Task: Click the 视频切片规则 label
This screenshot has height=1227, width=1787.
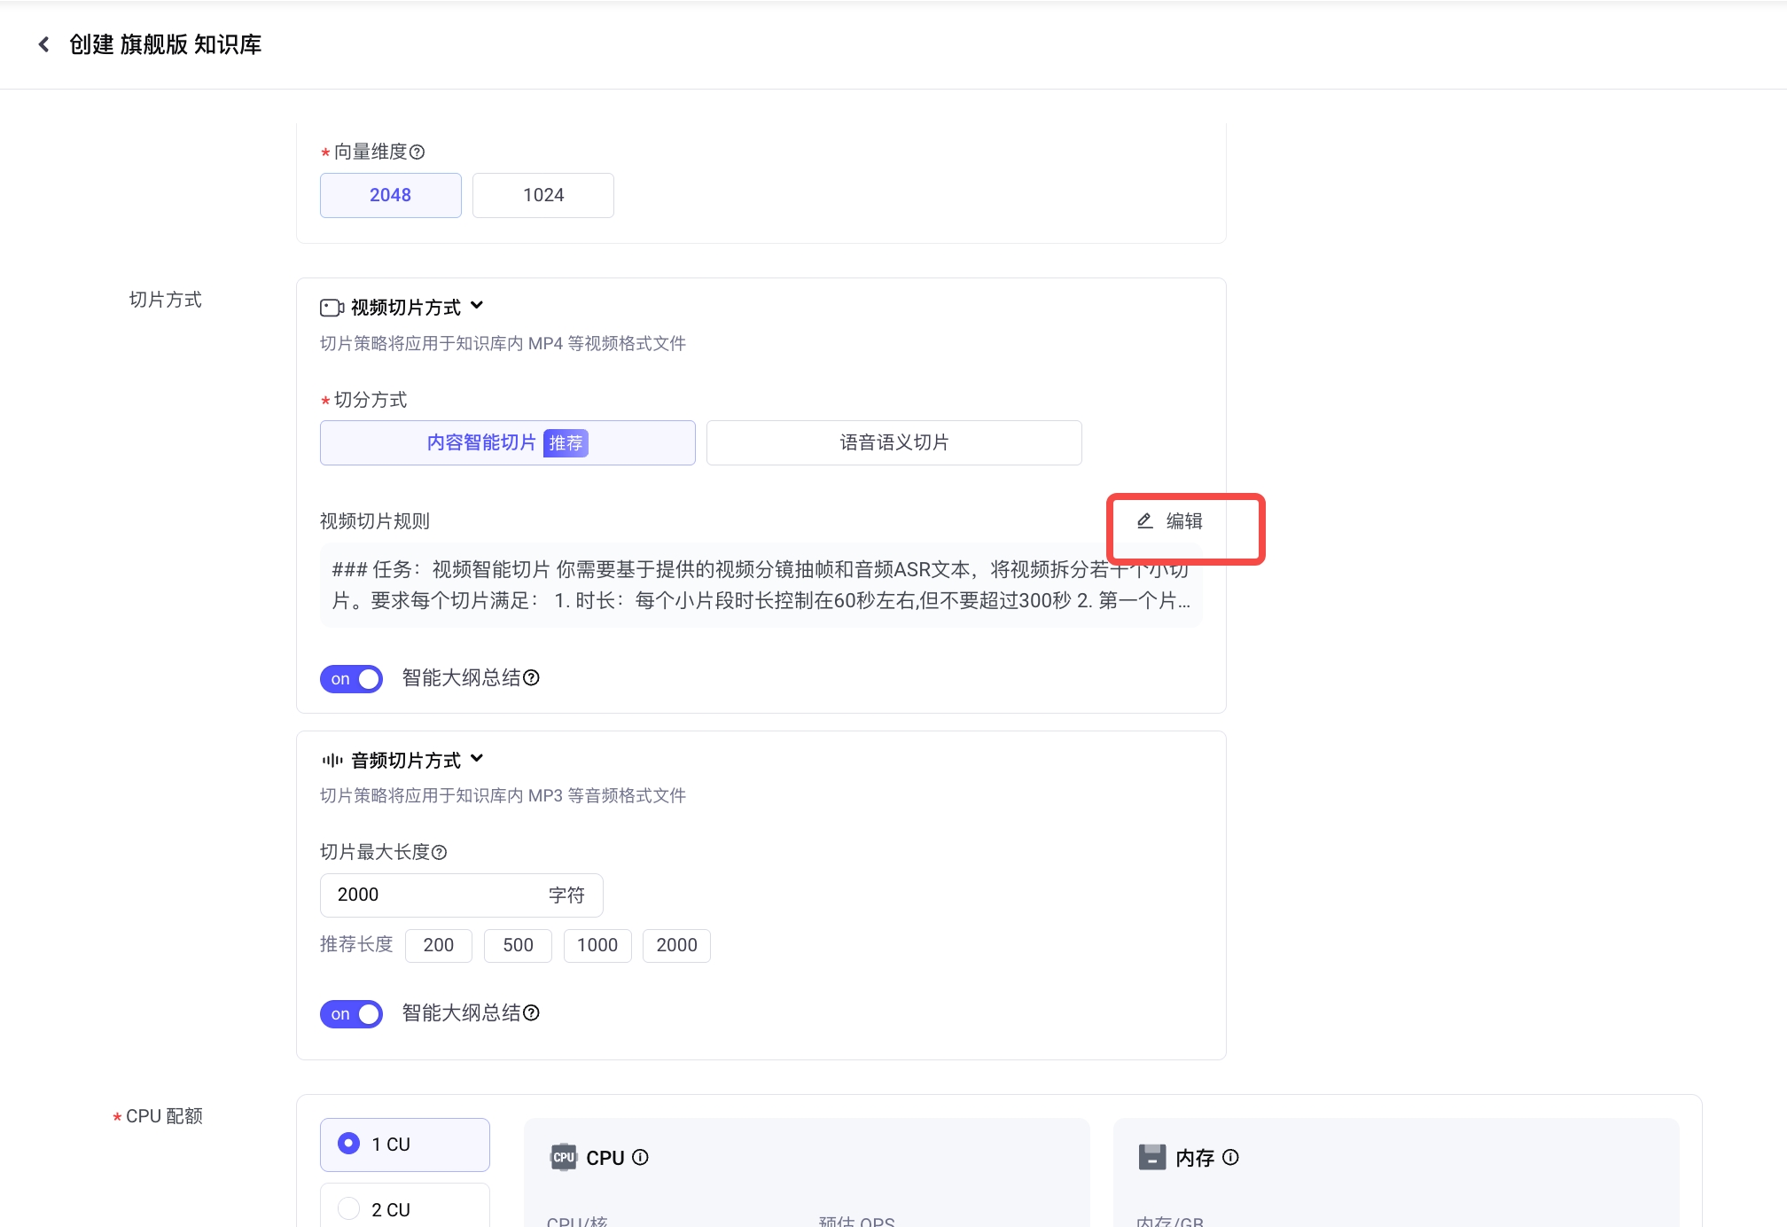Action: [x=375, y=521]
